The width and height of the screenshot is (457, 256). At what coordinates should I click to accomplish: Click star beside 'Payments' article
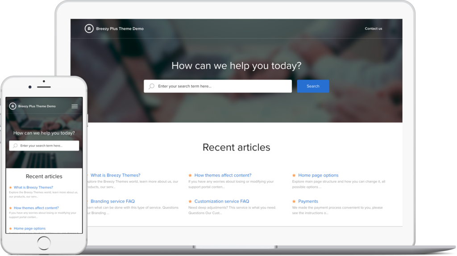coord(294,201)
